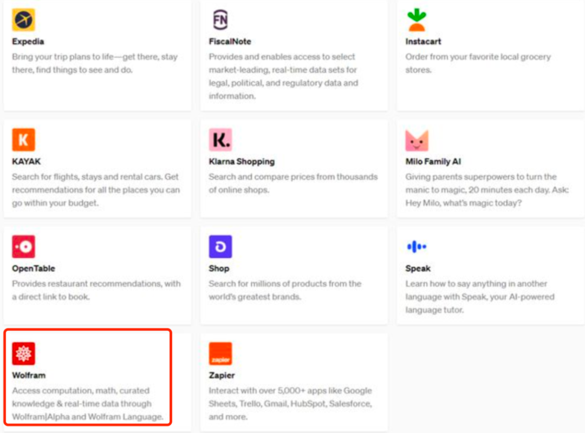Click Speak's 'AI-powered language tutor' description
The image size is (585, 433).
(480, 297)
